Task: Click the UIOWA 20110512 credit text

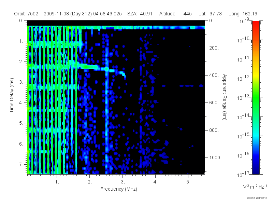Action: [257, 198]
